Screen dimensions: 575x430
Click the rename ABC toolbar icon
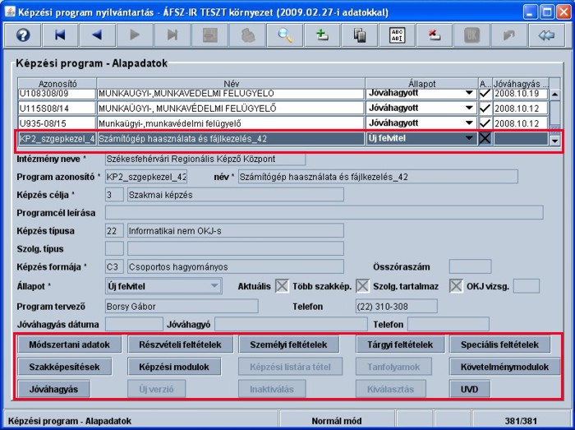tap(397, 35)
